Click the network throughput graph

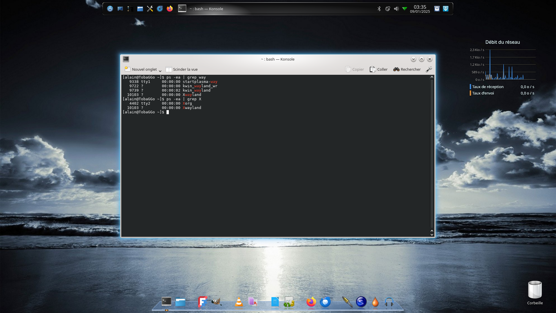click(511, 65)
